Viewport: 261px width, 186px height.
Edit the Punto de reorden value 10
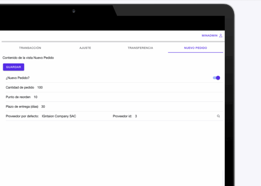[x=35, y=97]
